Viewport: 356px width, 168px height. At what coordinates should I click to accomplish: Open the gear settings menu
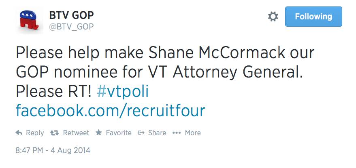tap(273, 17)
